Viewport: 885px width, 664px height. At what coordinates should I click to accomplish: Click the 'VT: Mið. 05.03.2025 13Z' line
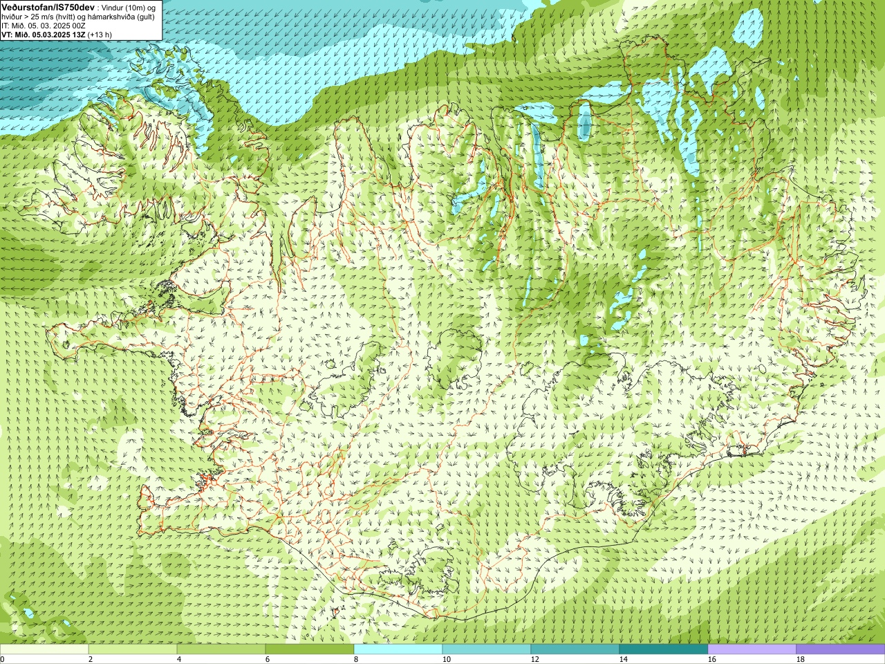click(43, 35)
